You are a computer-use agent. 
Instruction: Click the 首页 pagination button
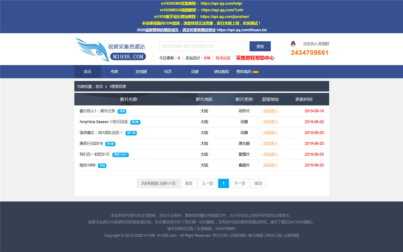189,183
